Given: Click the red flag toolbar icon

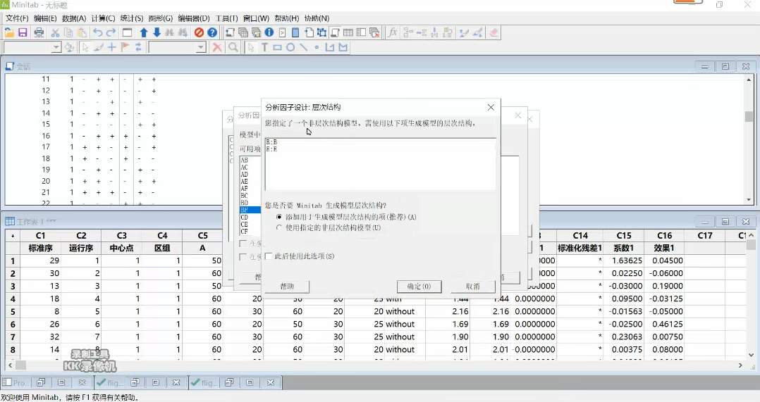Looking at the screenshot, I should point(125,47).
